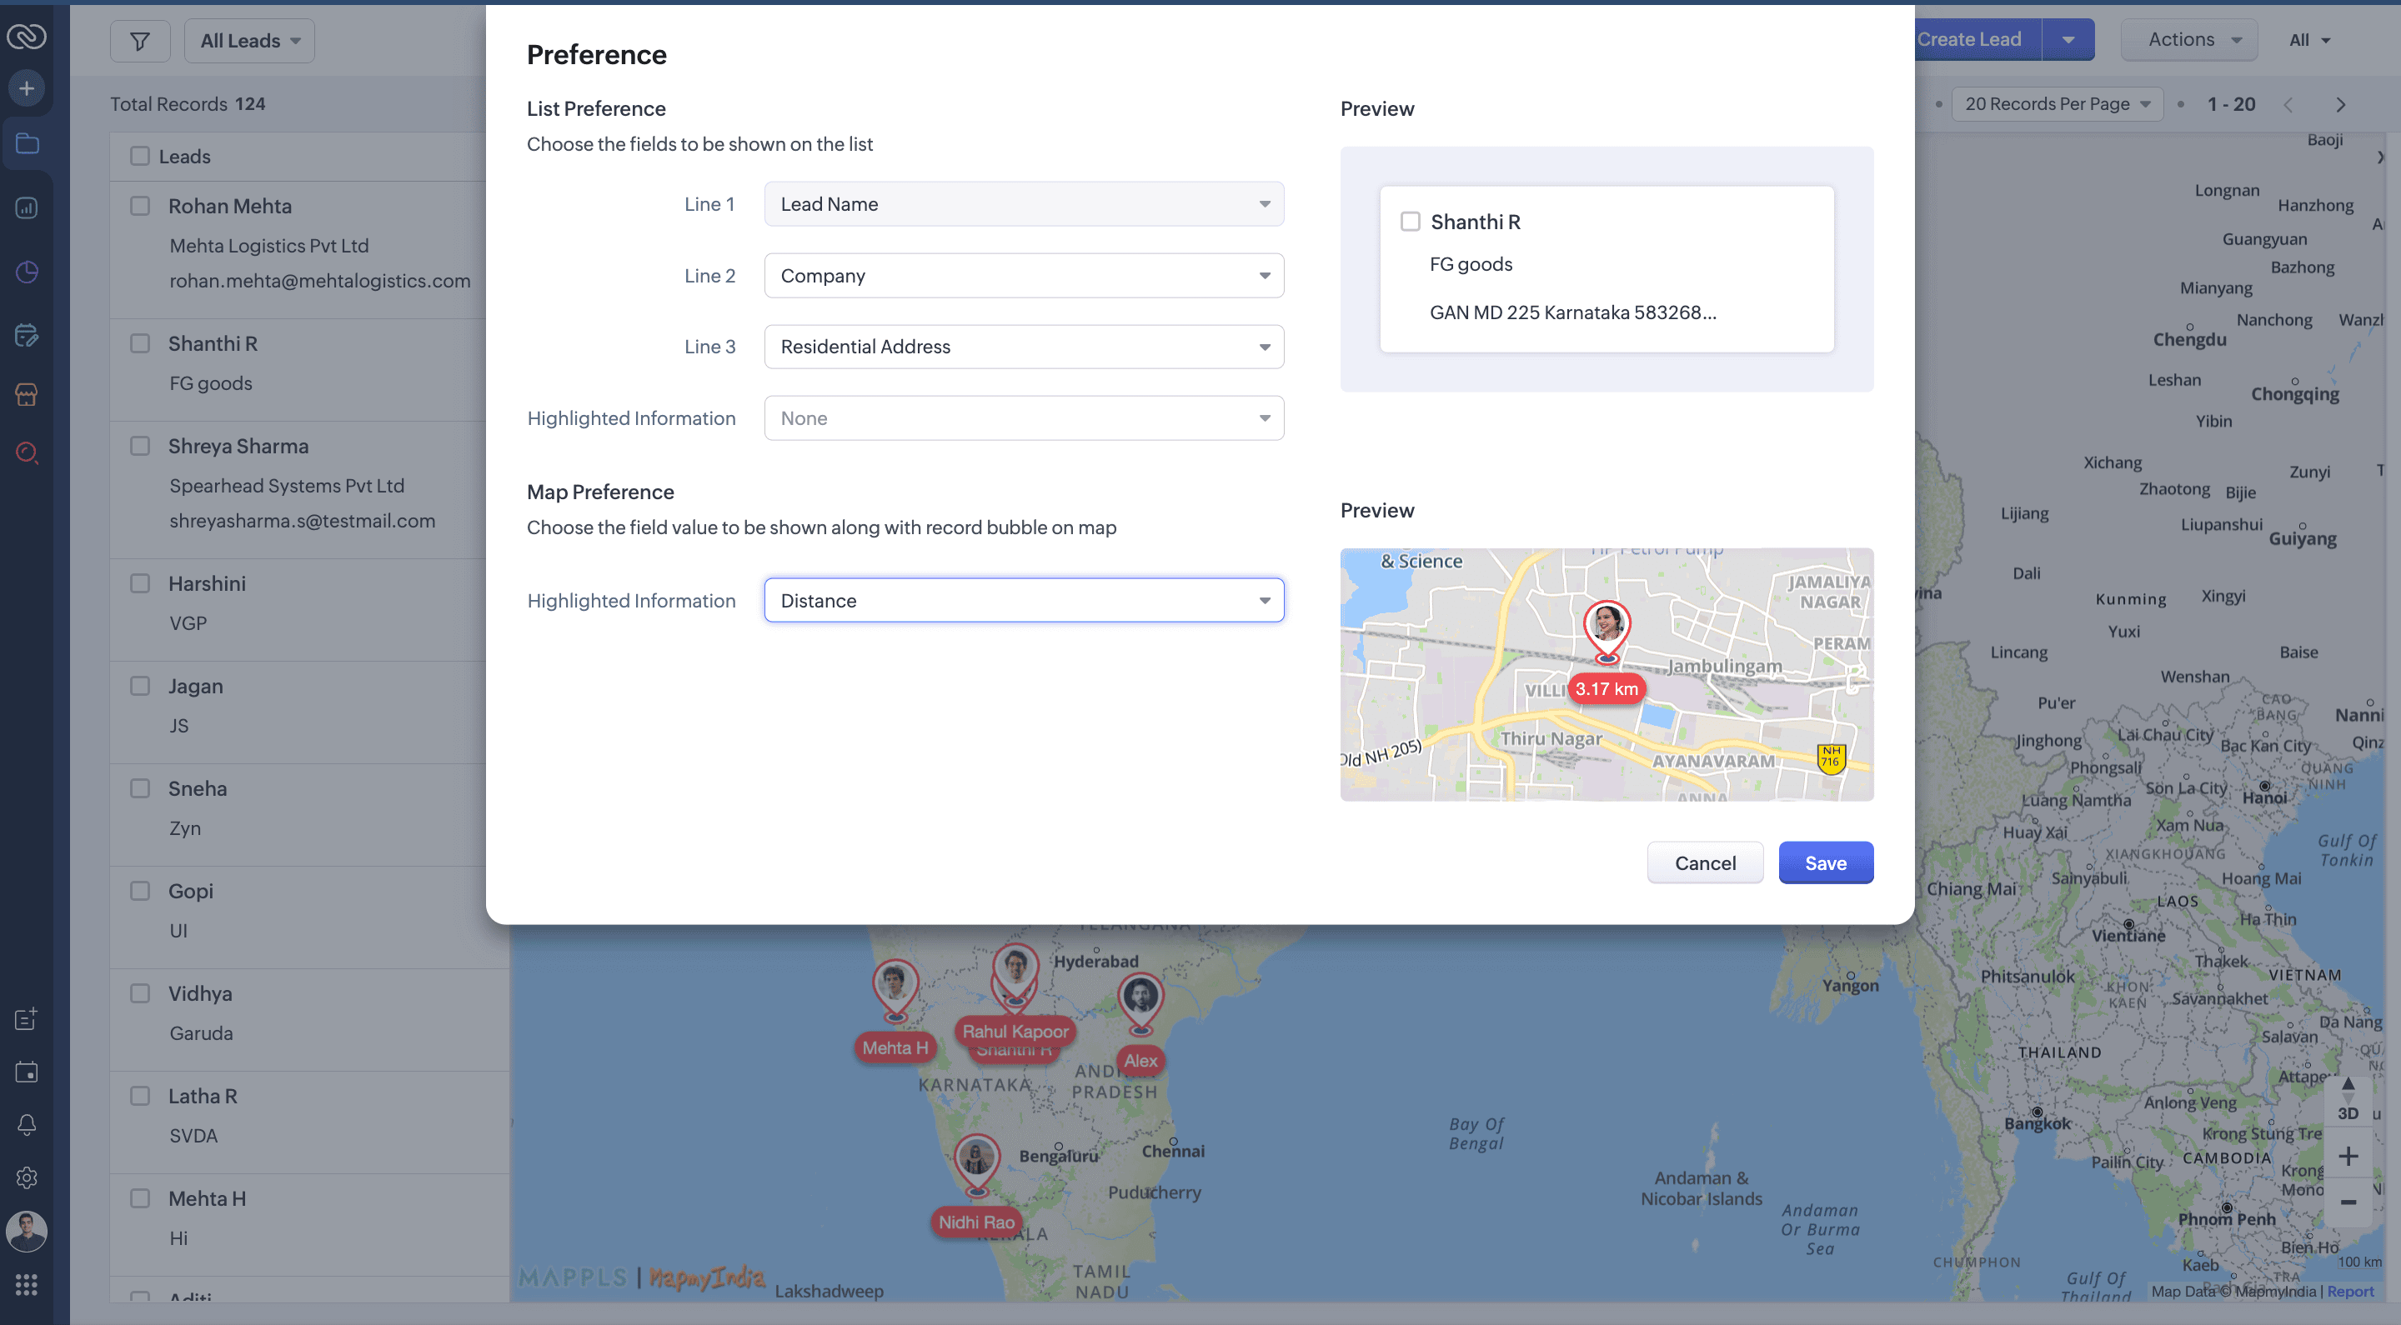Open the folder module icon in the sidebar
Screen dimensions: 2401x1325
(27, 143)
